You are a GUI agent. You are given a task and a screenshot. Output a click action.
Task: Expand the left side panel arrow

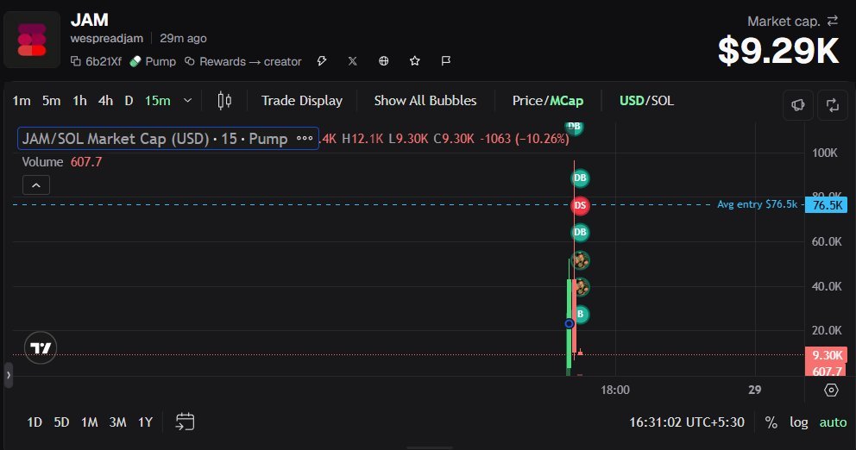[8, 375]
